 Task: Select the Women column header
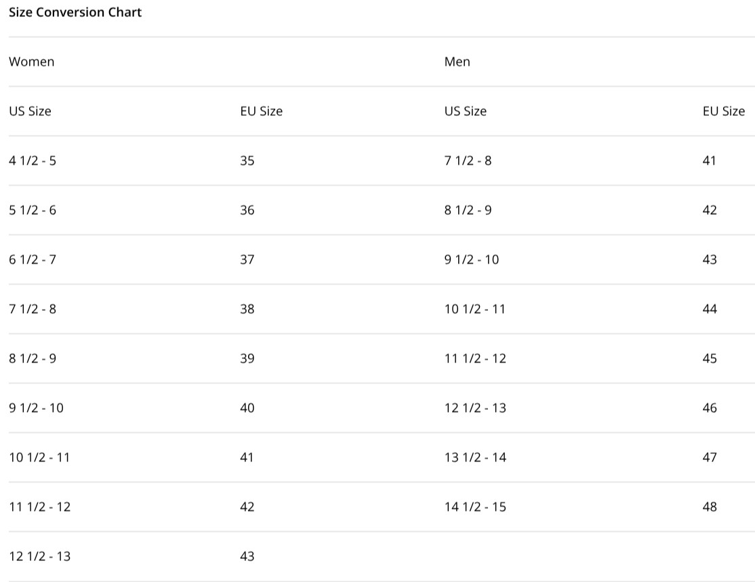[32, 62]
